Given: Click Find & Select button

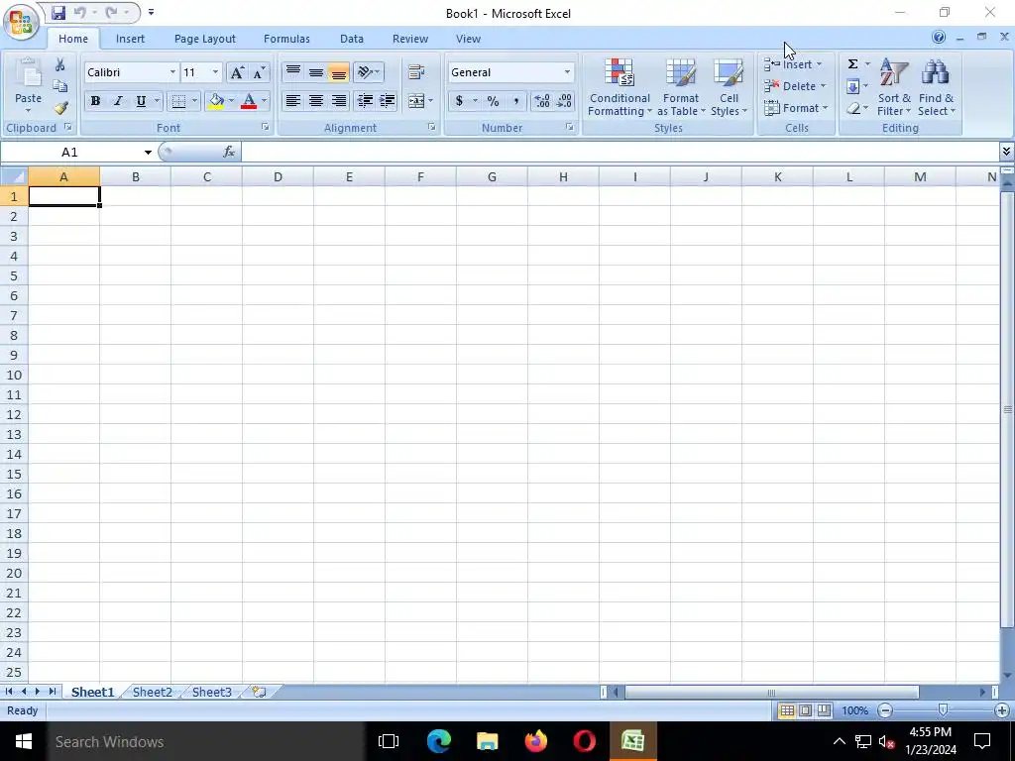Looking at the screenshot, I should [x=936, y=88].
